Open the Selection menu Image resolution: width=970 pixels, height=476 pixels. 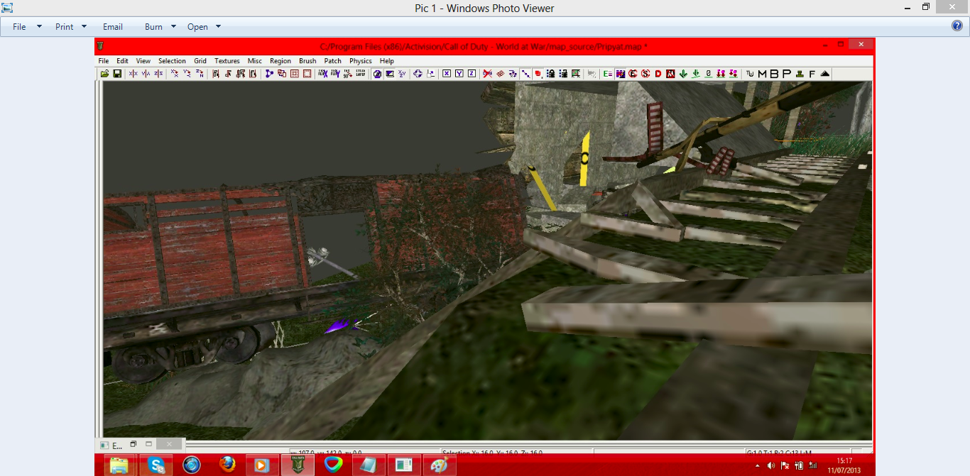point(172,61)
